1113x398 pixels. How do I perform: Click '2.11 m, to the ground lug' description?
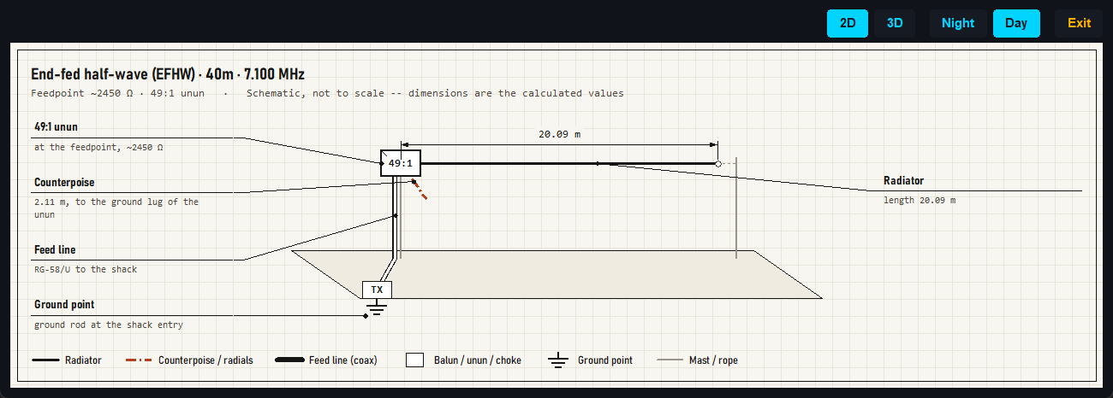tap(116, 208)
